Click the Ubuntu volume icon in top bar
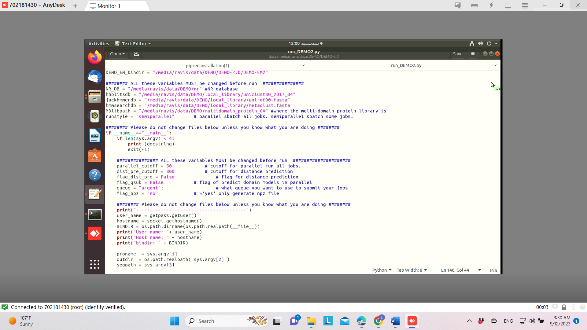 pyautogui.click(x=480, y=44)
